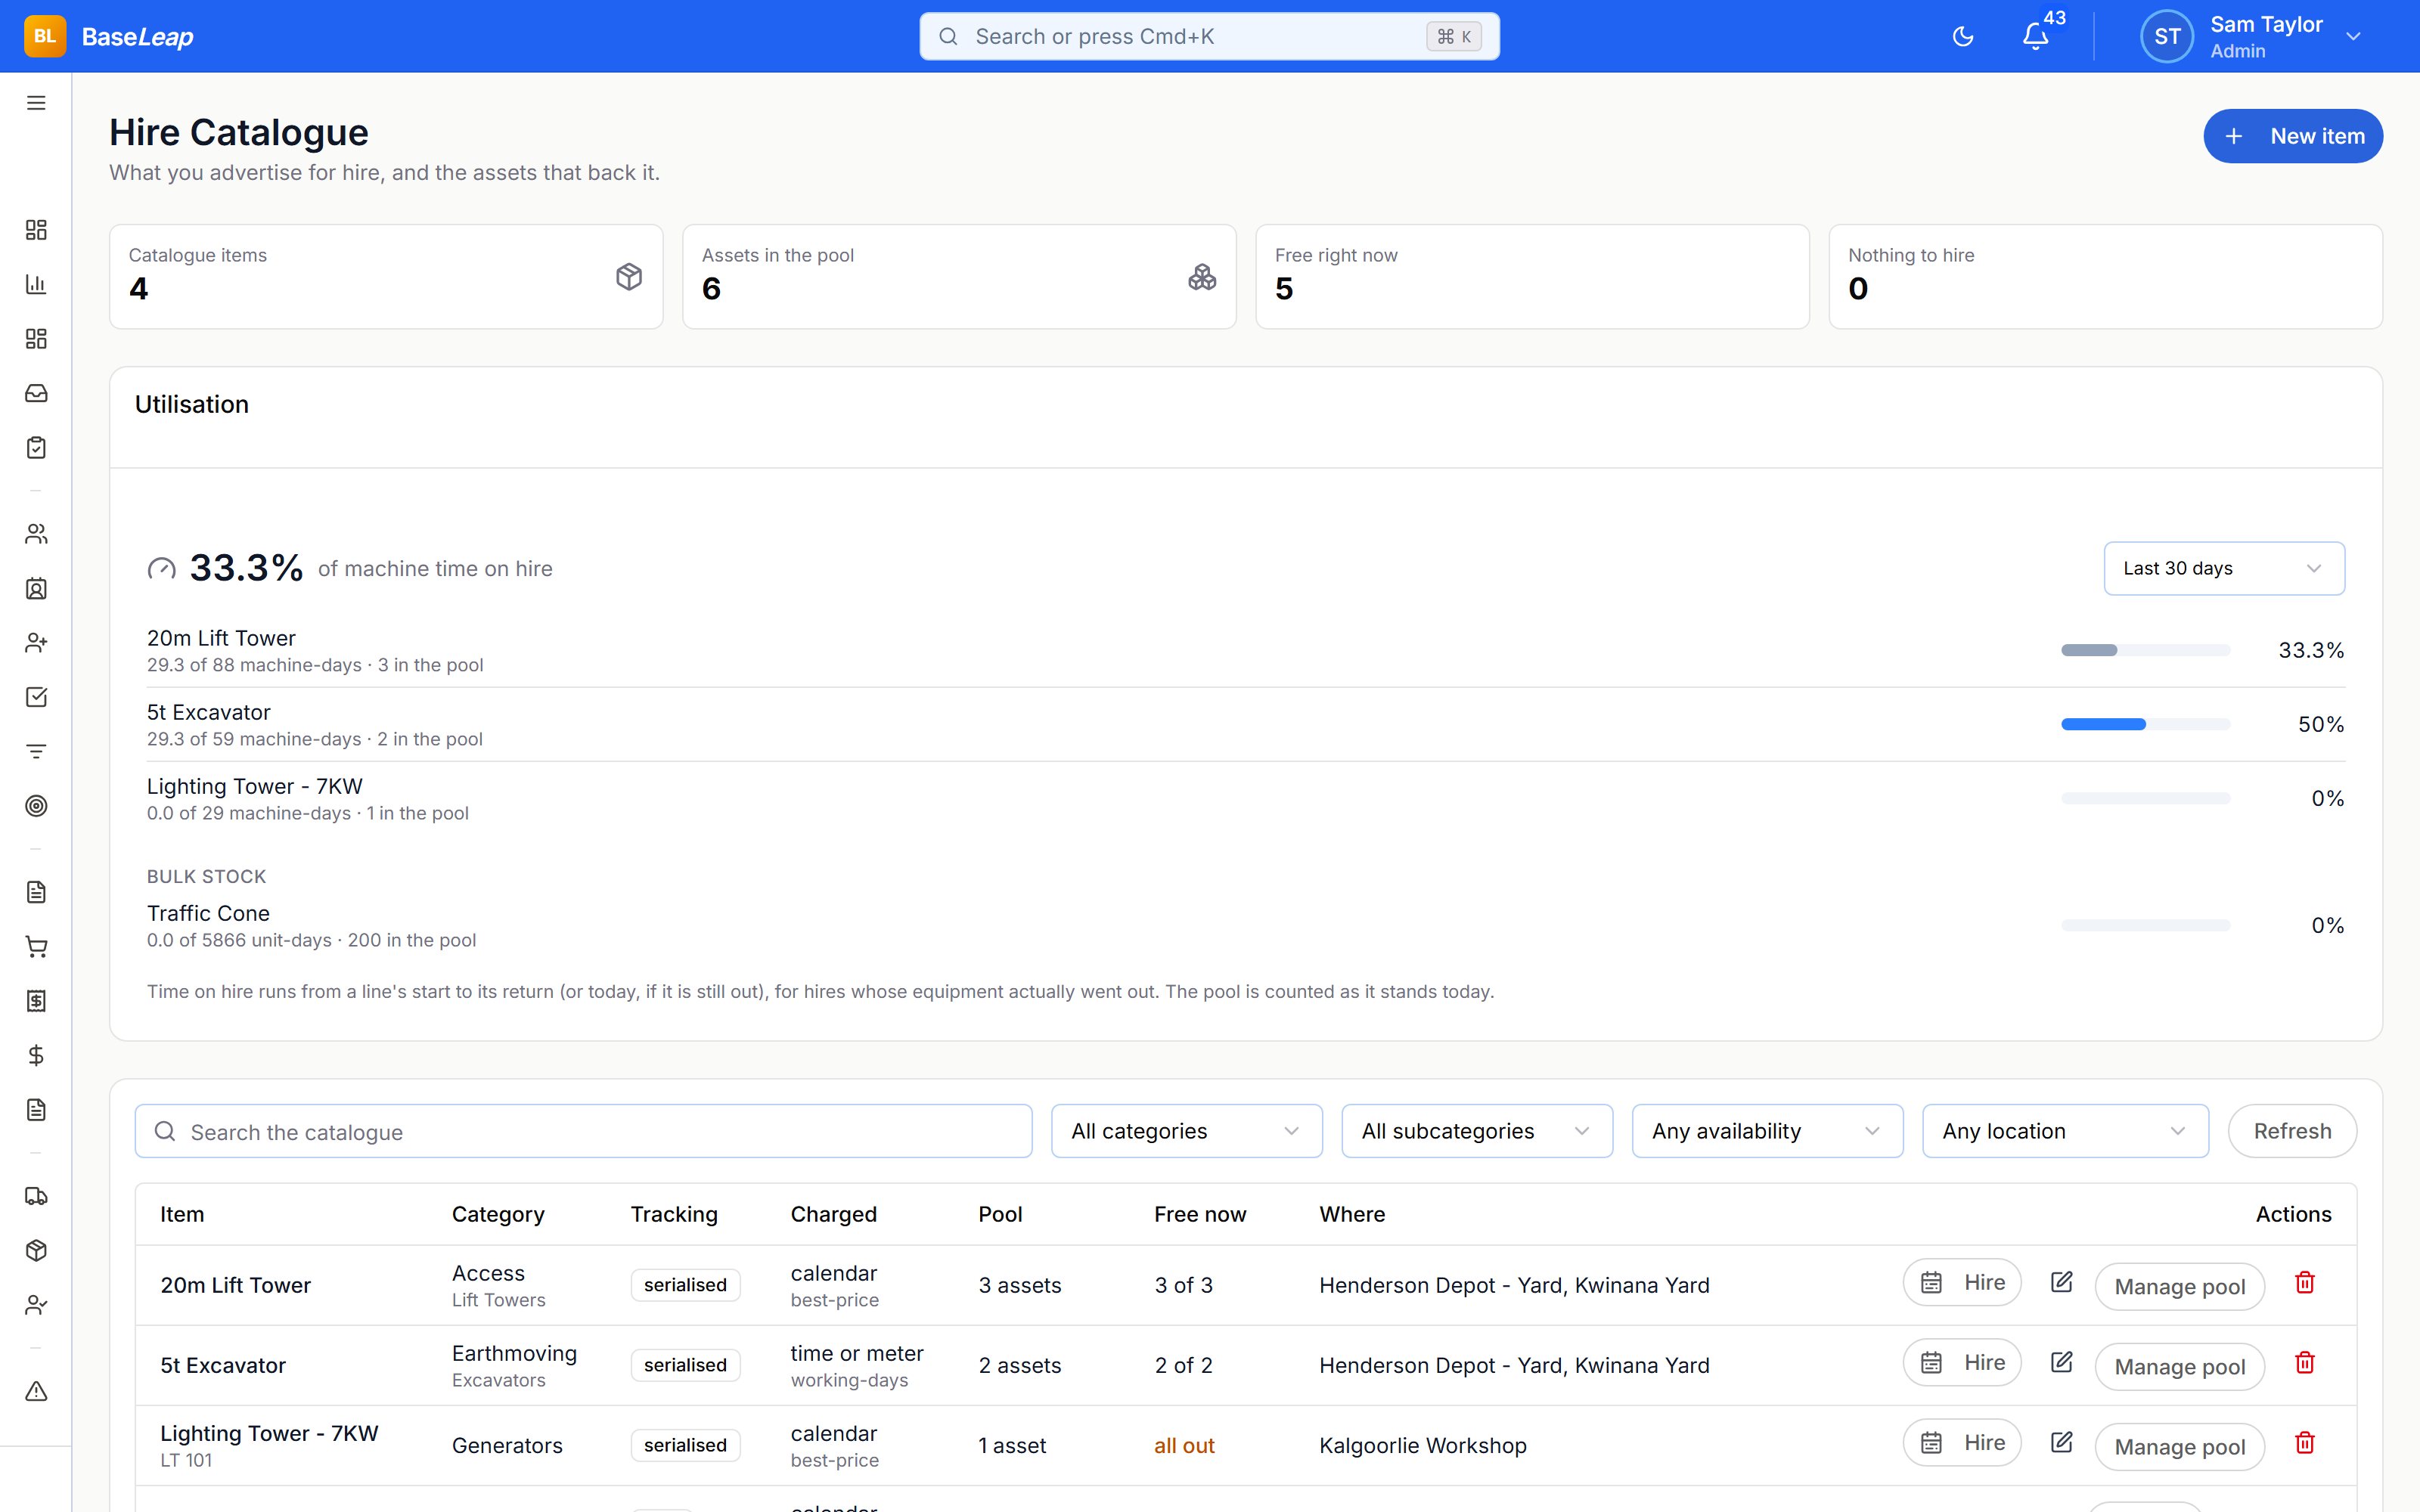Open the bar chart analytics sidebar icon
Viewport: 2420px width, 1512px height.
(36, 284)
